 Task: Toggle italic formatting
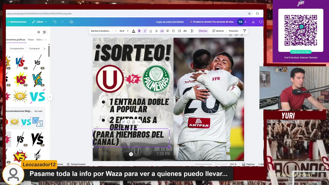pyautogui.click(x=145, y=31)
